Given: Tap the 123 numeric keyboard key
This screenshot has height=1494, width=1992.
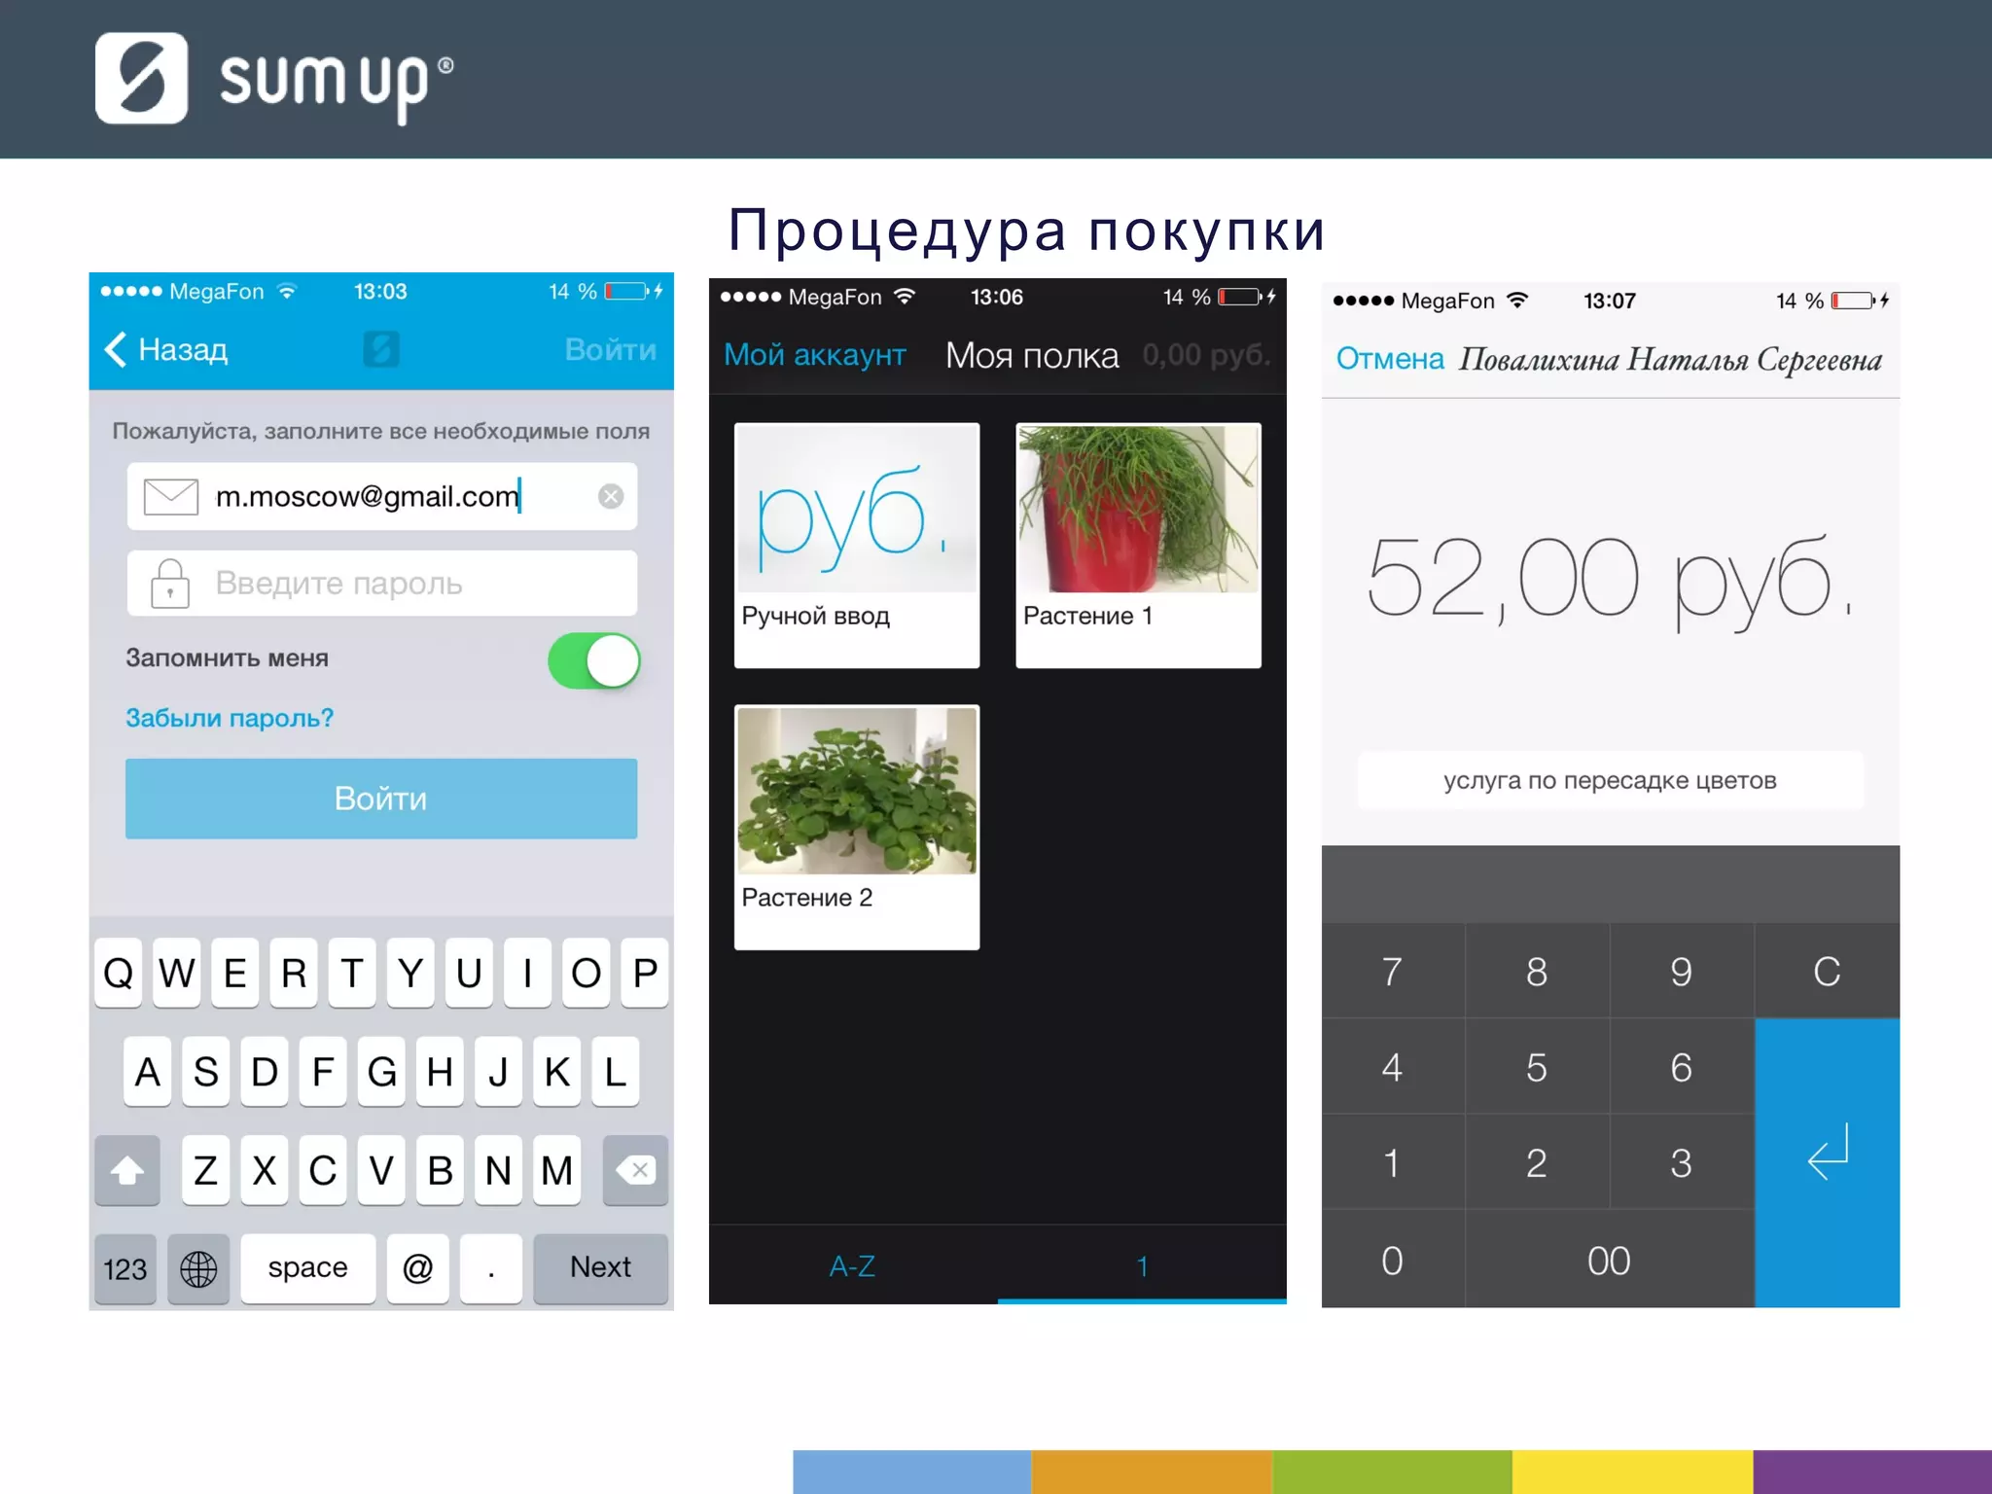Looking at the screenshot, I should 125,1268.
